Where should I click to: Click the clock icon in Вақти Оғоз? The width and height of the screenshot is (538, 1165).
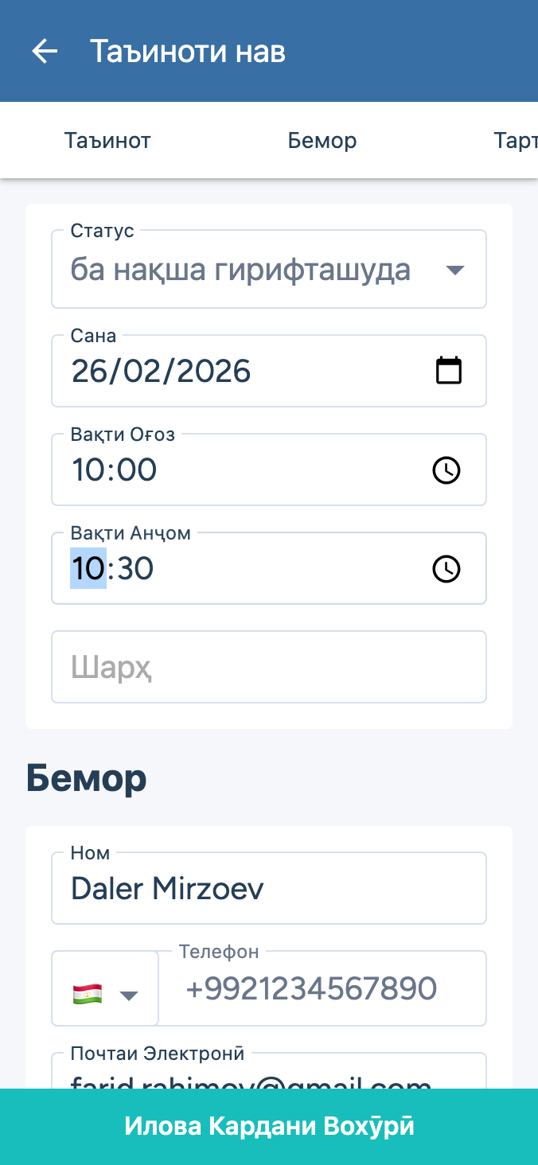click(446, 470)
